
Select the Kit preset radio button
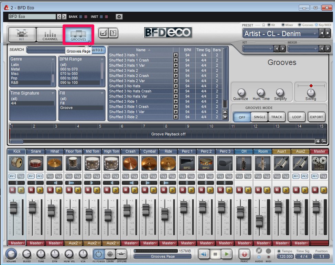click(x=269, y=25)
